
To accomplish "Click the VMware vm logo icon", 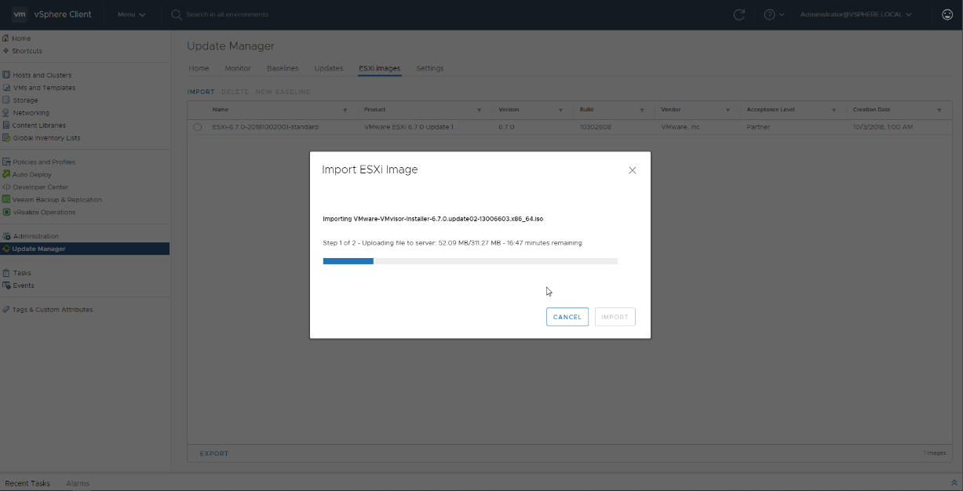I will pos(20,14).
